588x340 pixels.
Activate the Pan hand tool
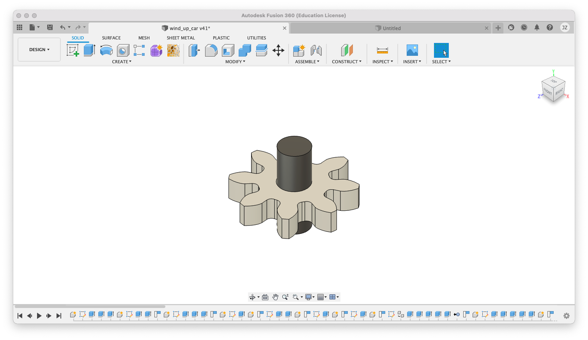point(275,297)
